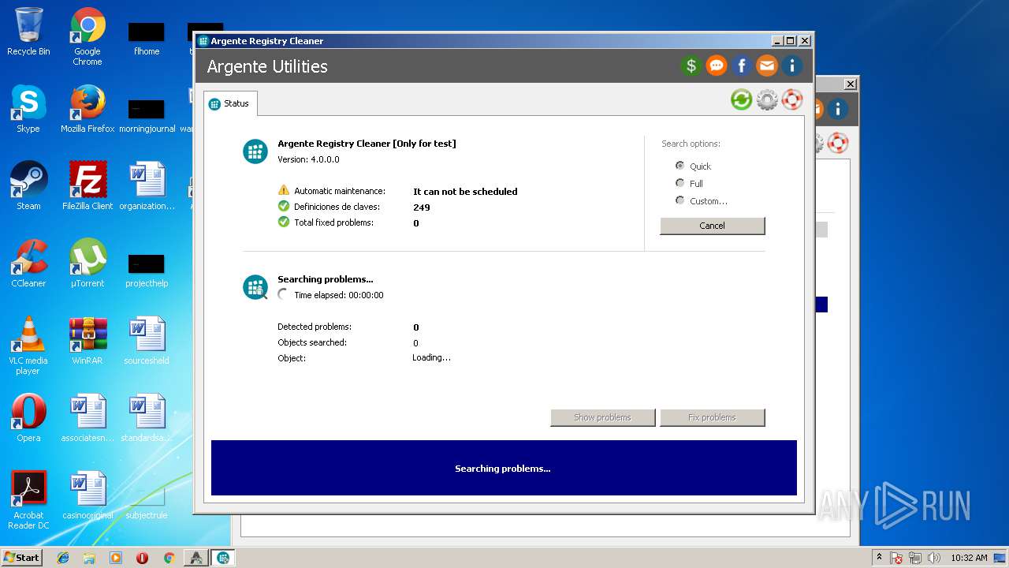The width and height of the screenshot is (1009, 568).
Task: Click the info icon in the background window
Action: point(837,109)
